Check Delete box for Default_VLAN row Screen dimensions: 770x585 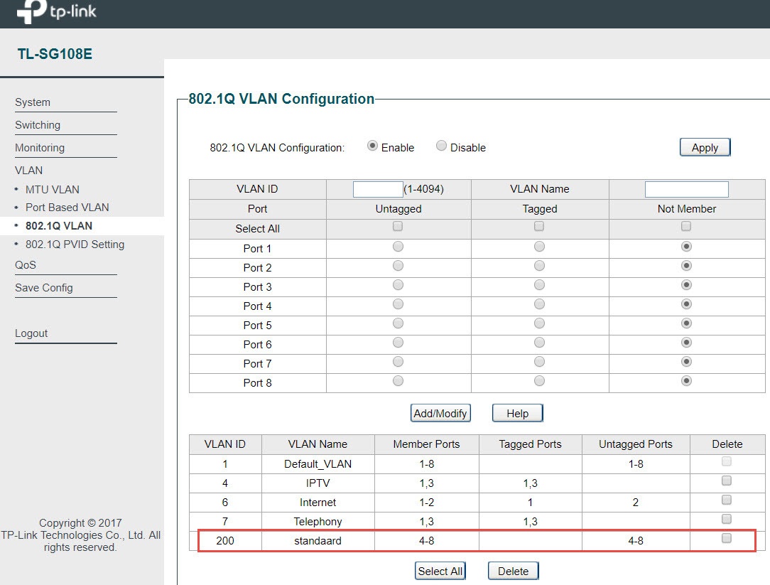pyautogui.click(x=726, y=461)
